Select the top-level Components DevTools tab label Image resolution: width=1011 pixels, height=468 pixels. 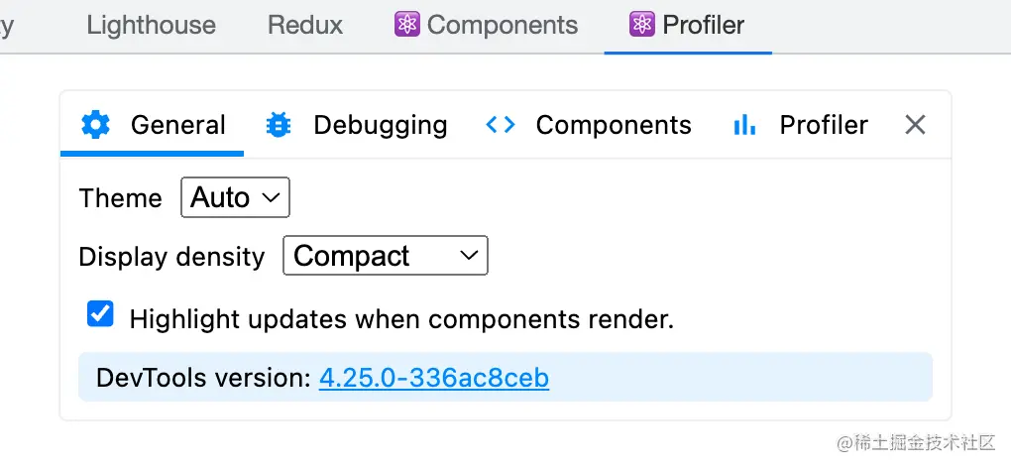(503, 25)
